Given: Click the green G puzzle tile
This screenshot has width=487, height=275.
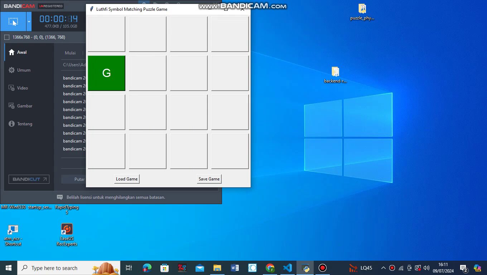Looking at the screenshot, I should tap(106, 73).
